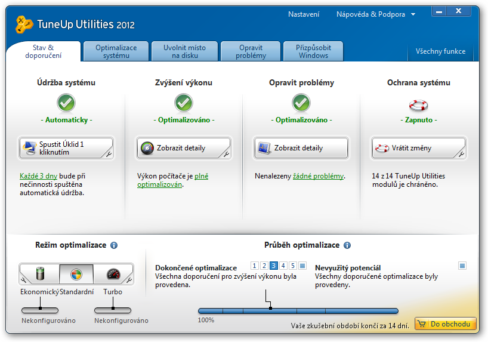Screen dimensions: 488x342
Task: Click green checkmark under Údržba systému
Action: [66, 103]
